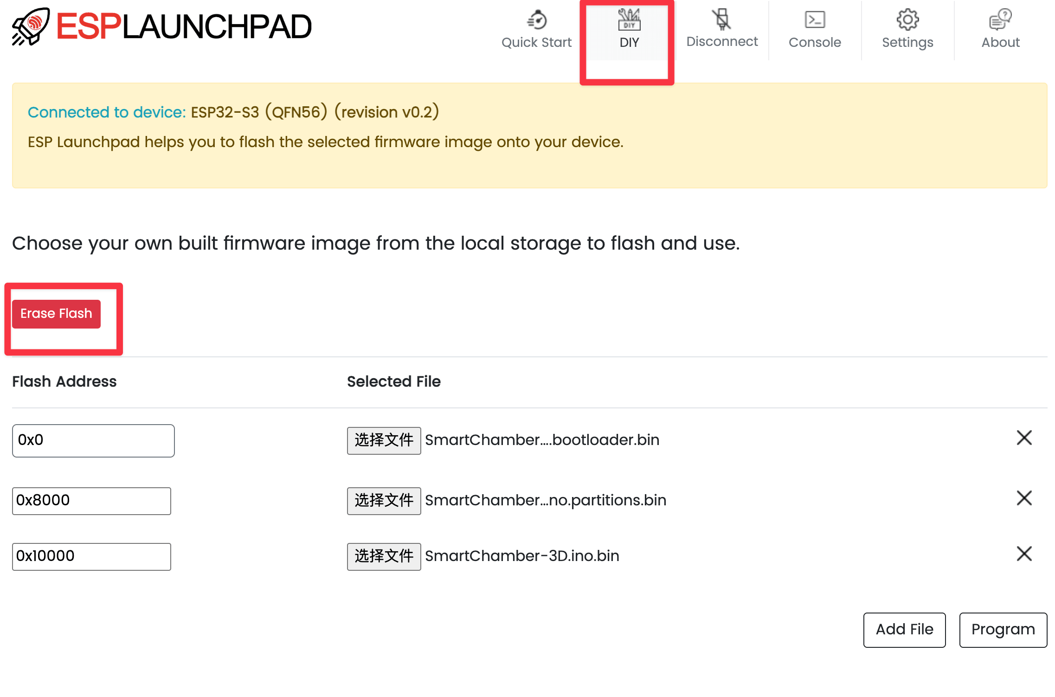Choose file for the 0x0 address row
This screenshot has height=697, width=1055.
(384, 440)
